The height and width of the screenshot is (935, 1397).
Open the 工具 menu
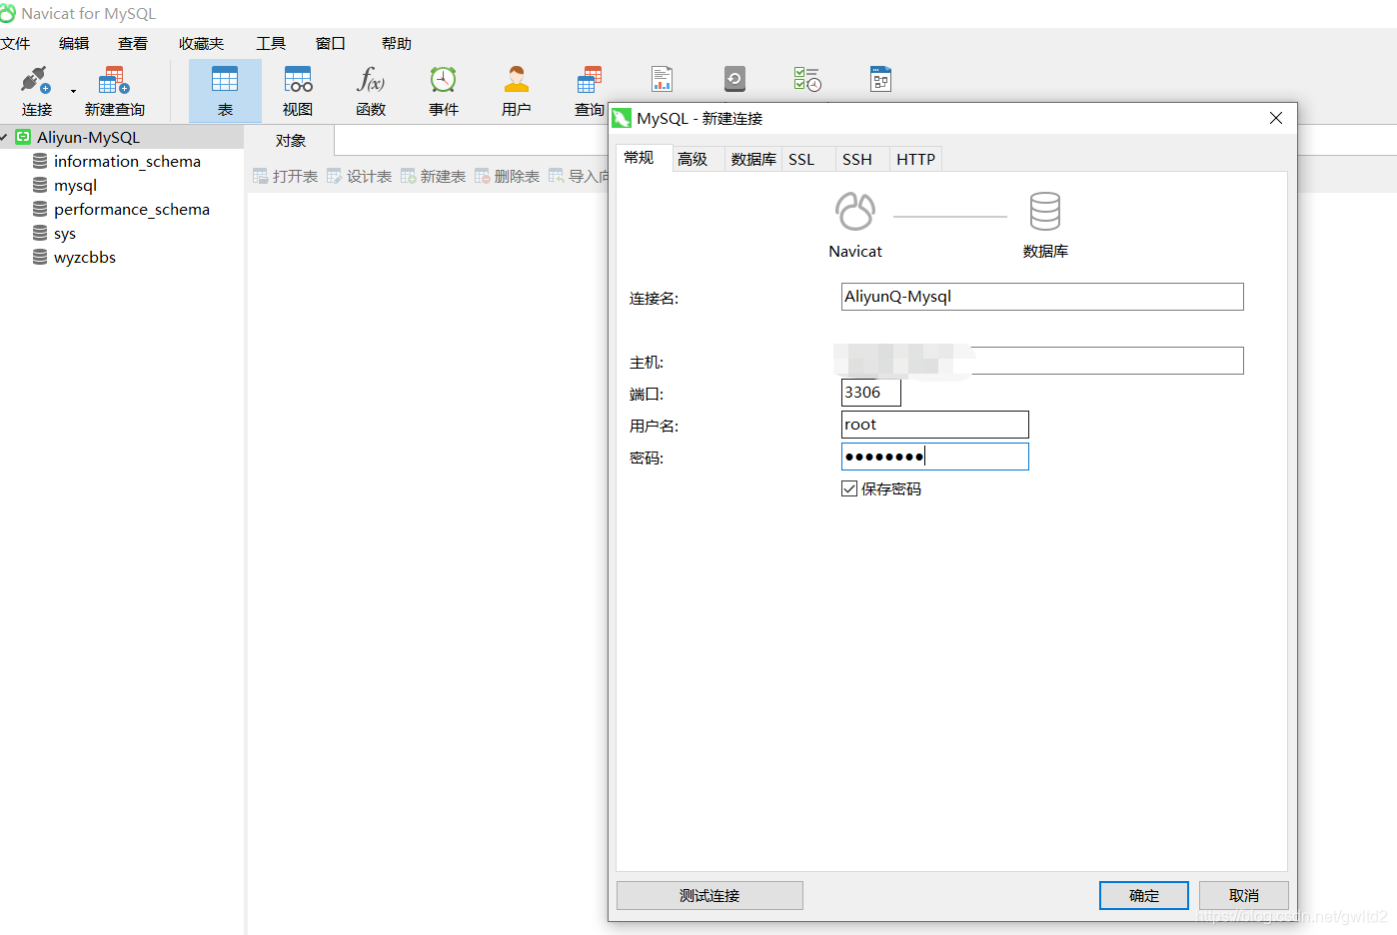coord(271,43)
